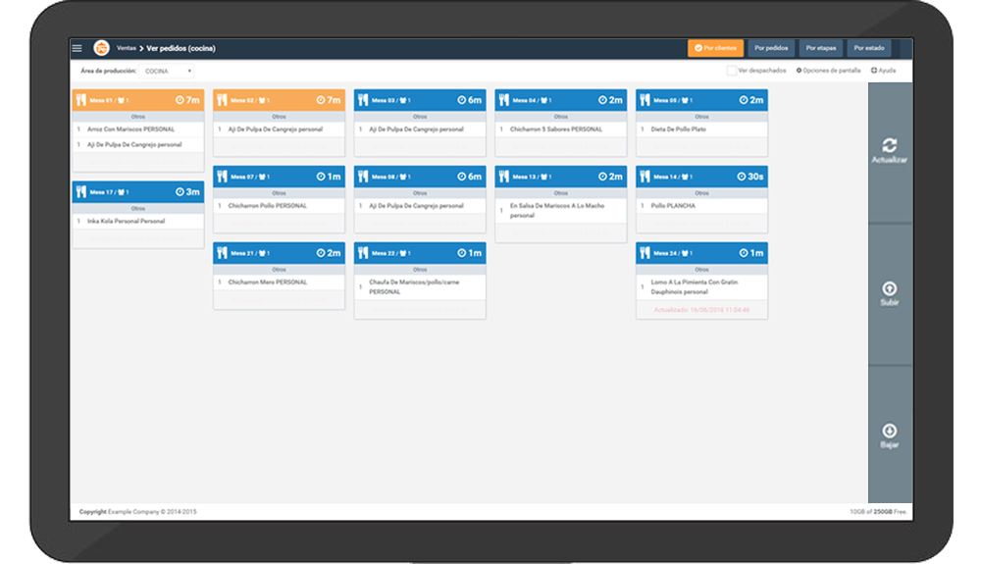Switch to the Por etapas view
The width and height of the screenshot is (981, 564).
click(821, 48)
